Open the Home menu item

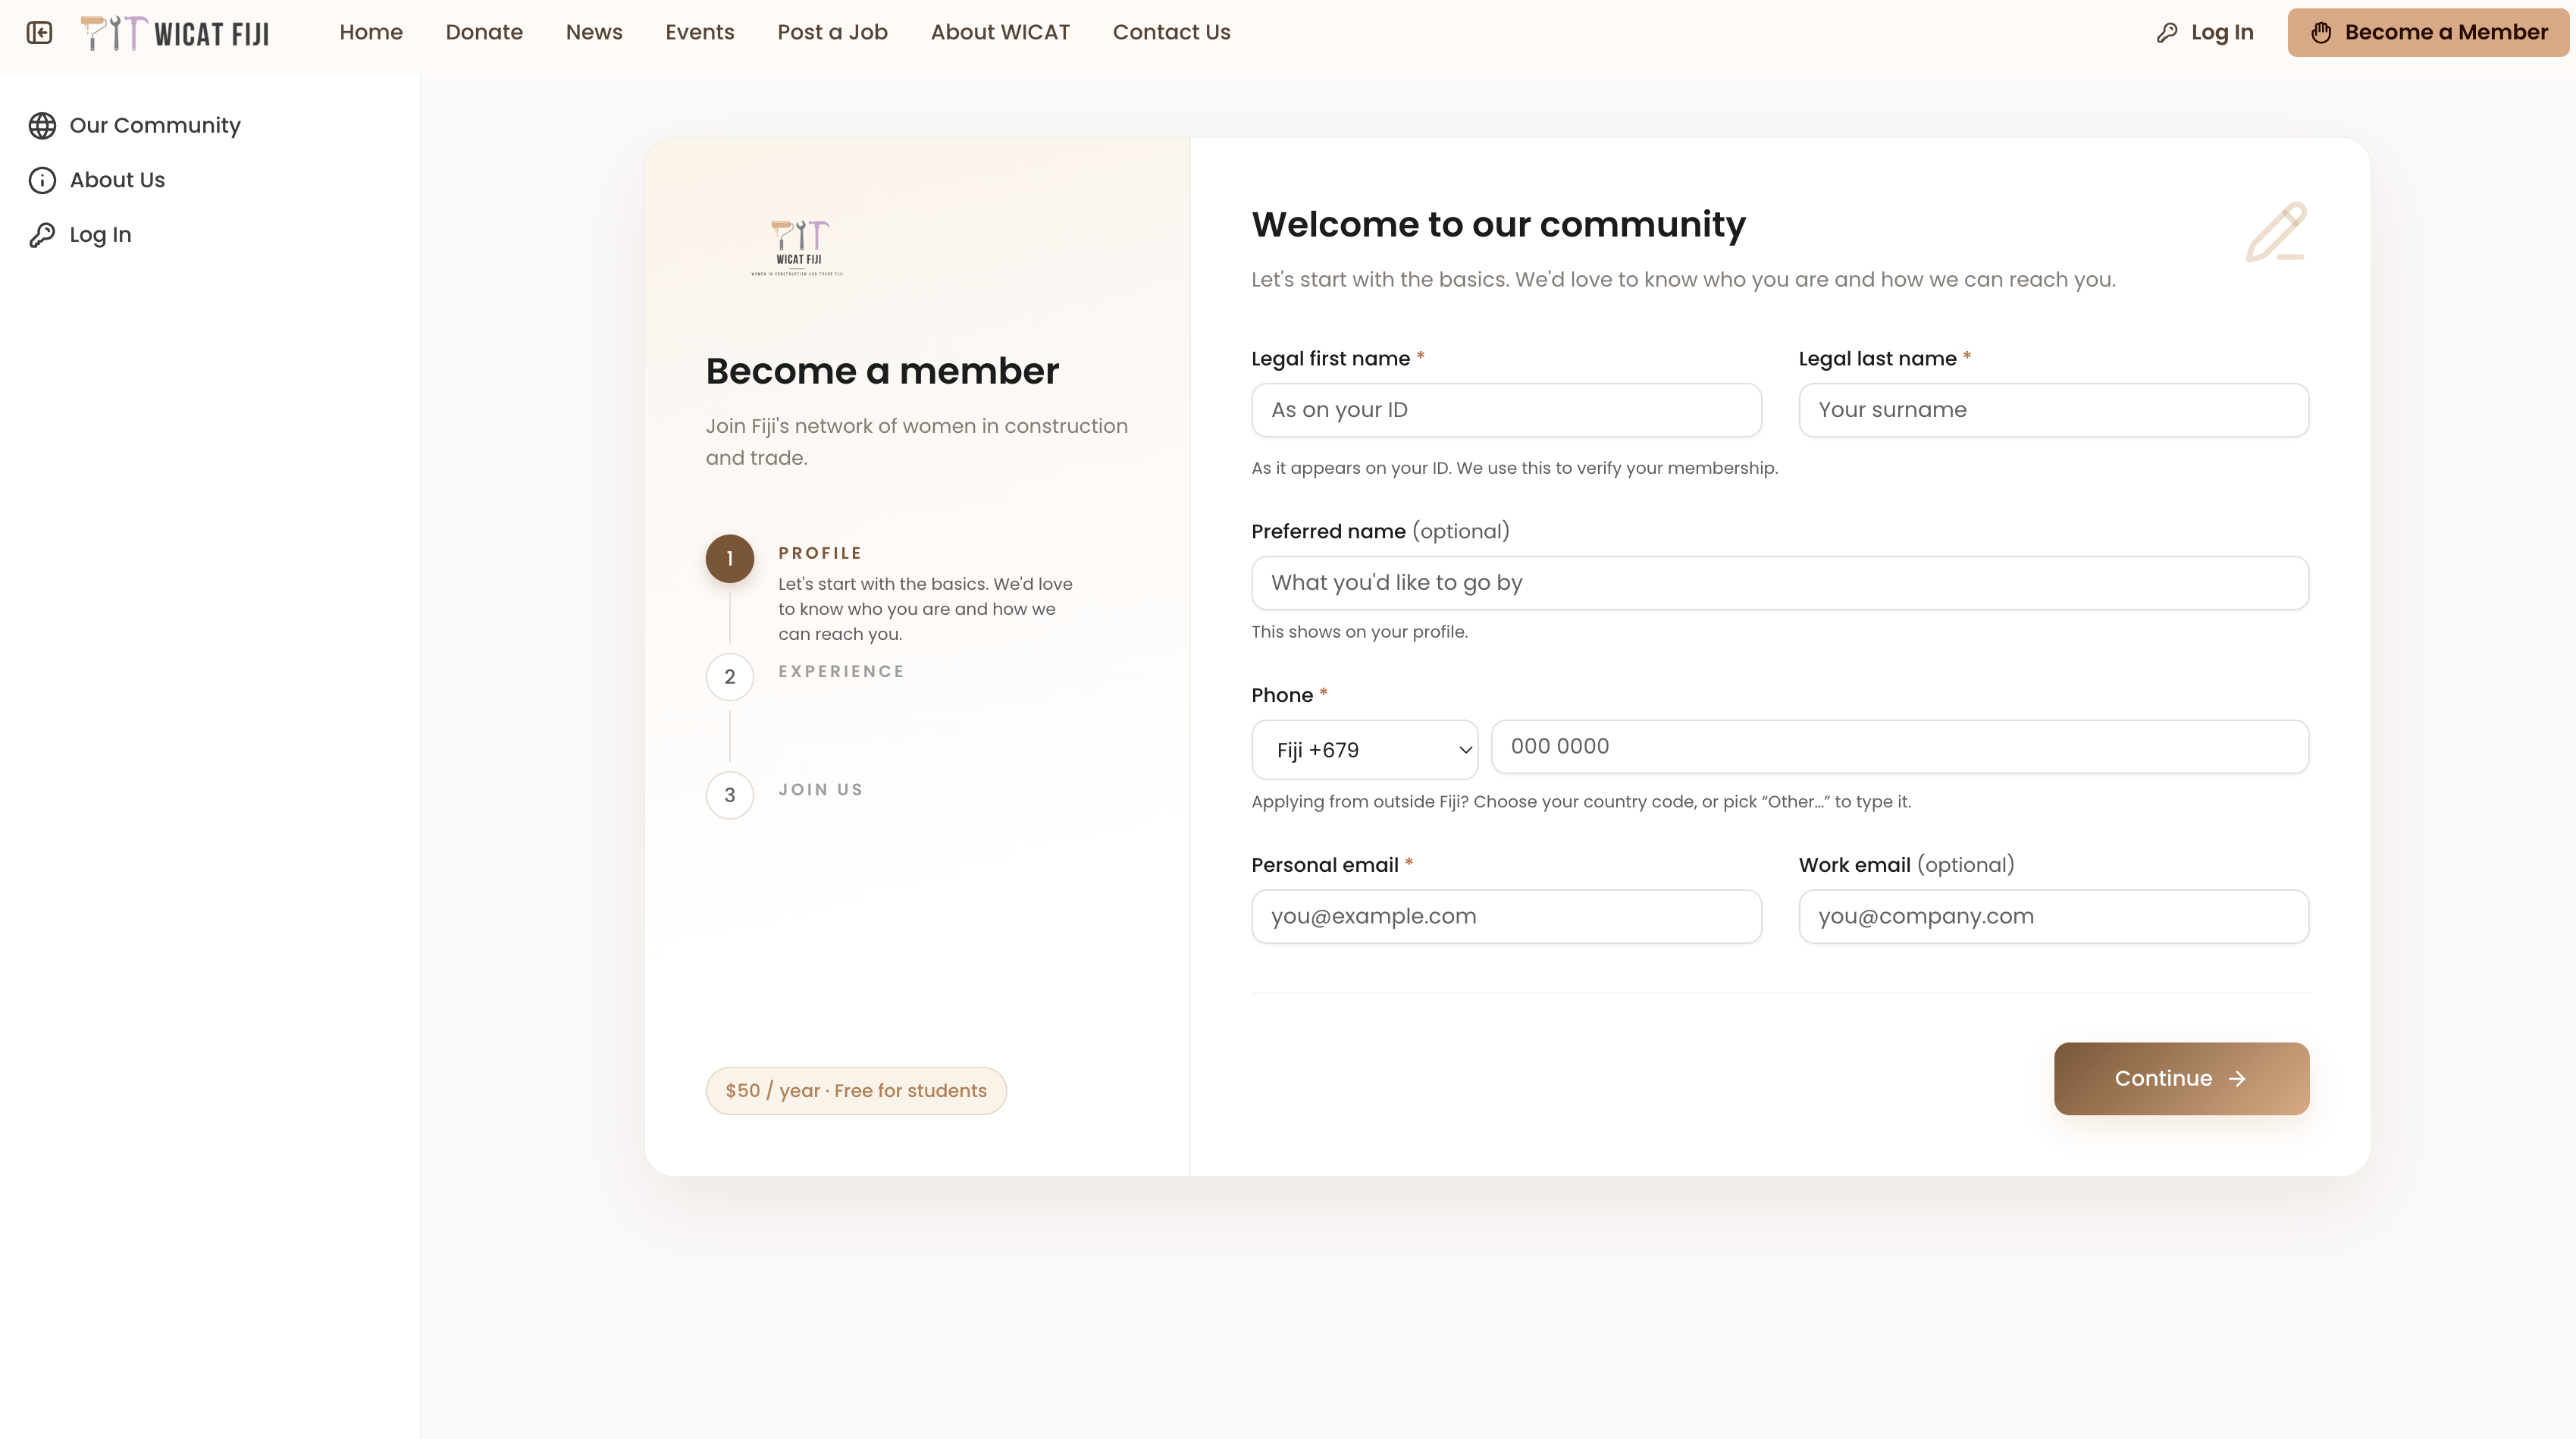point(371,32)
